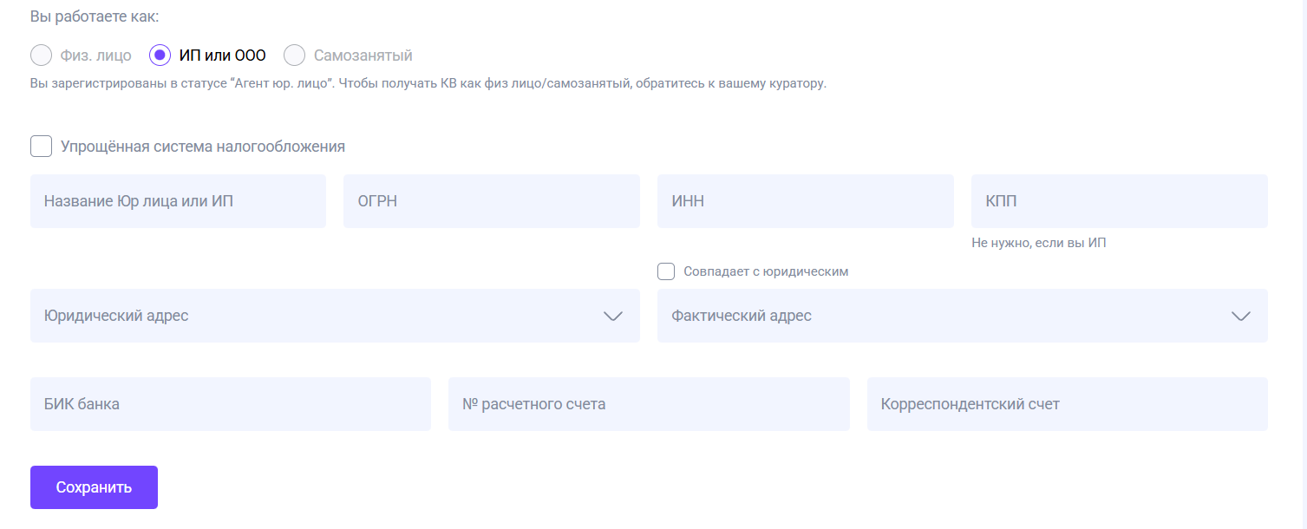Enable Упрощённая система налогообложения checkbox
Screen dimensions: 1307x529
pyautogui.click(x=41, y=147)
